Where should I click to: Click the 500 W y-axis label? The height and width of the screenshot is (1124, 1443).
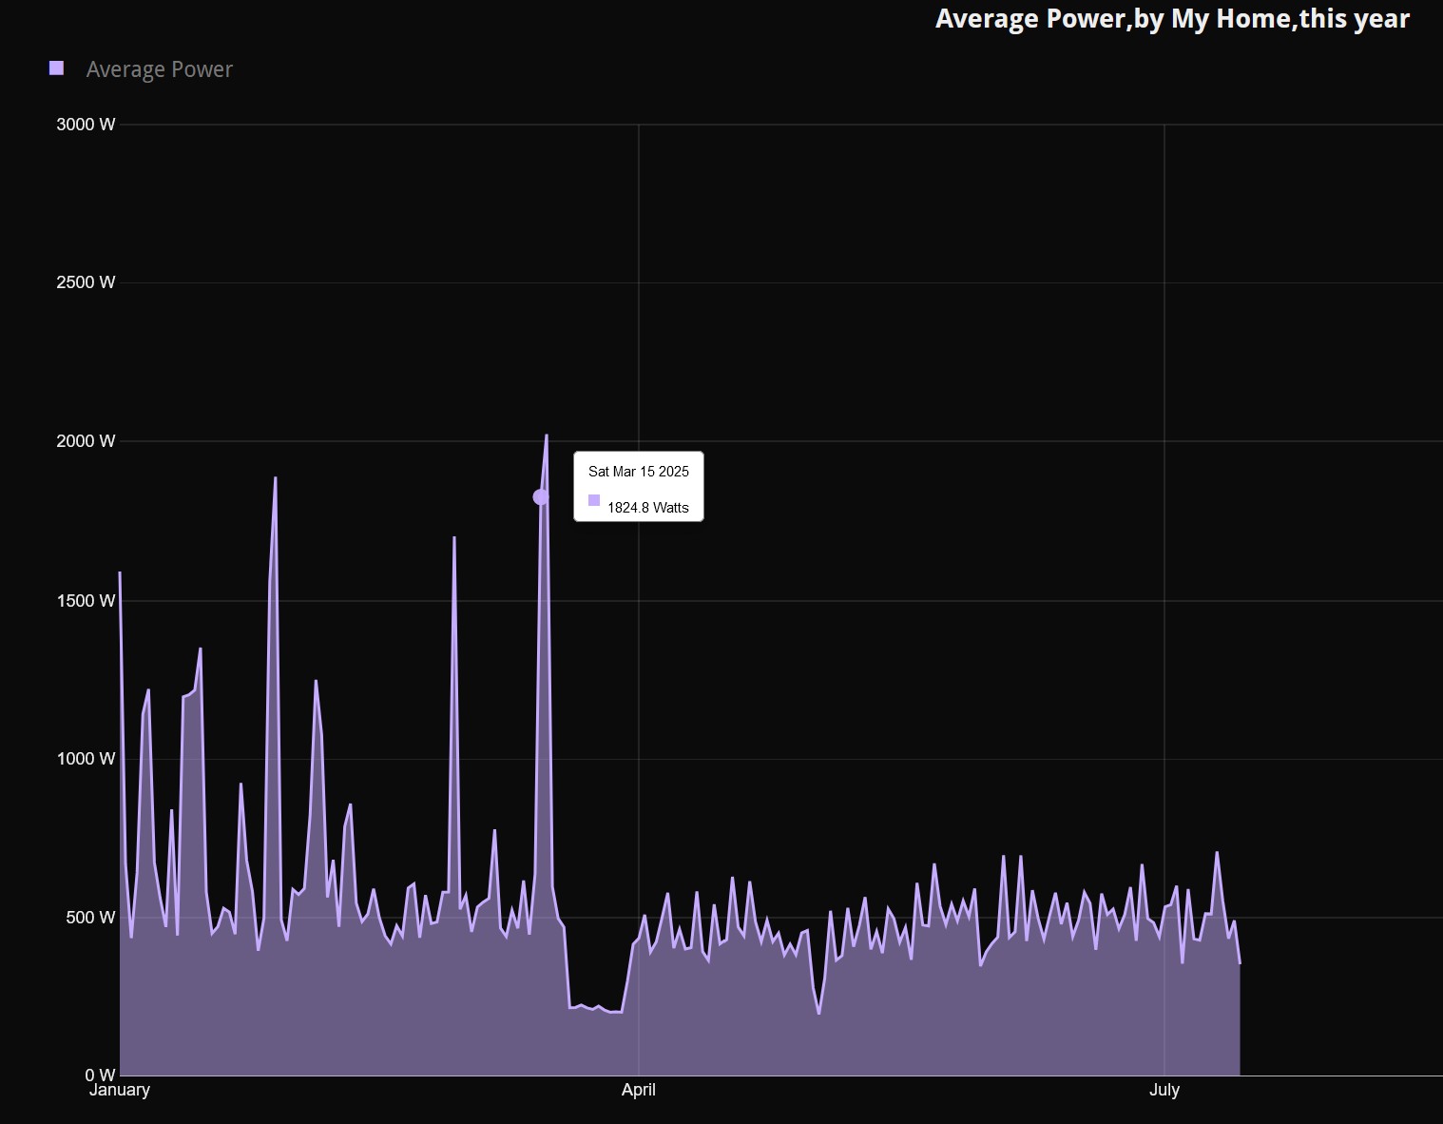[x=90, y=918]
